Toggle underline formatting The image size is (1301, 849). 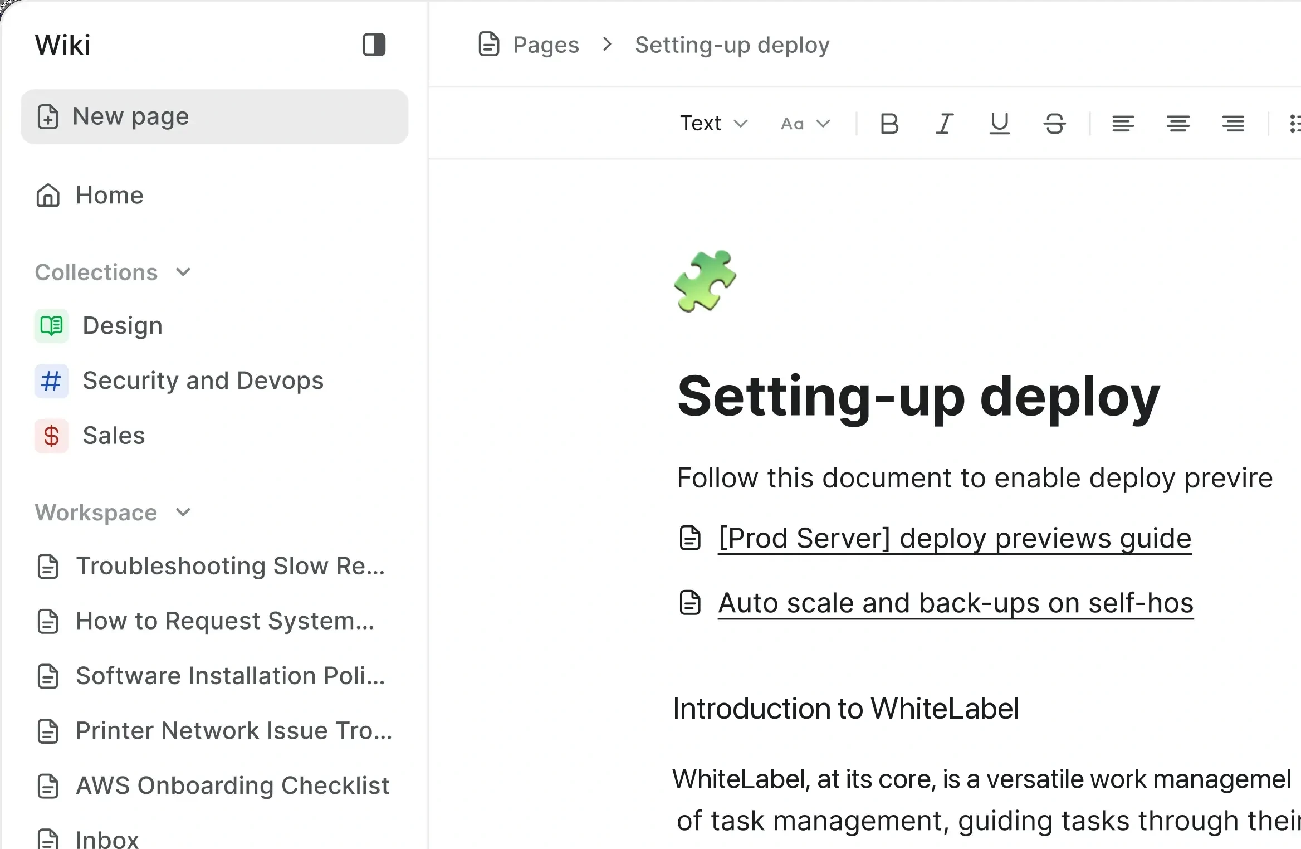click(x=999, y=123)
